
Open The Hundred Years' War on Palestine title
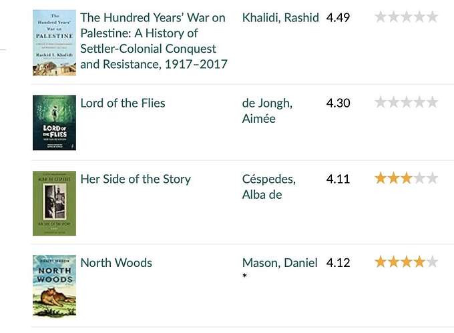coord(154,41)
